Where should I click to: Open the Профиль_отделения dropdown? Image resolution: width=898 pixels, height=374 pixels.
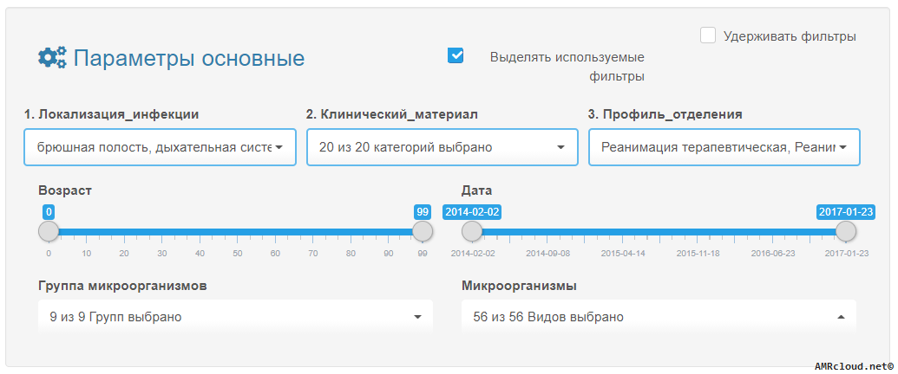724,147
